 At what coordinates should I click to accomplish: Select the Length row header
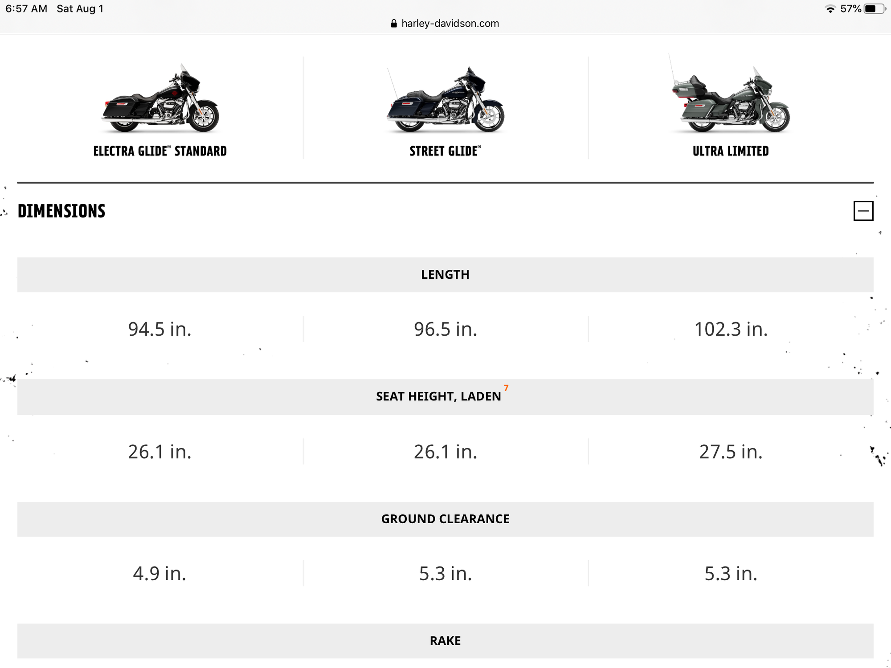pos(445,275)
